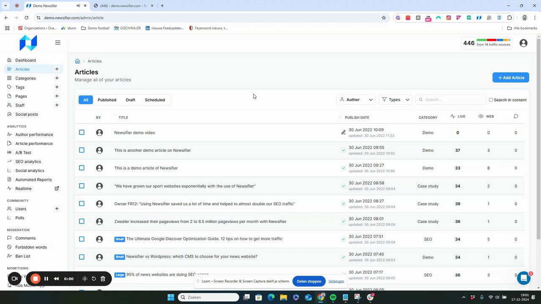The width and height of the screenshot is (541, 304).
Task: Tick checkbox for 'This is a demo article of Newsifier'
Action: click(x=82, y=168)
